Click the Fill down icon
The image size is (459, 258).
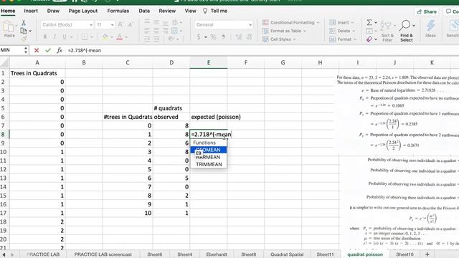coord(369,31)
